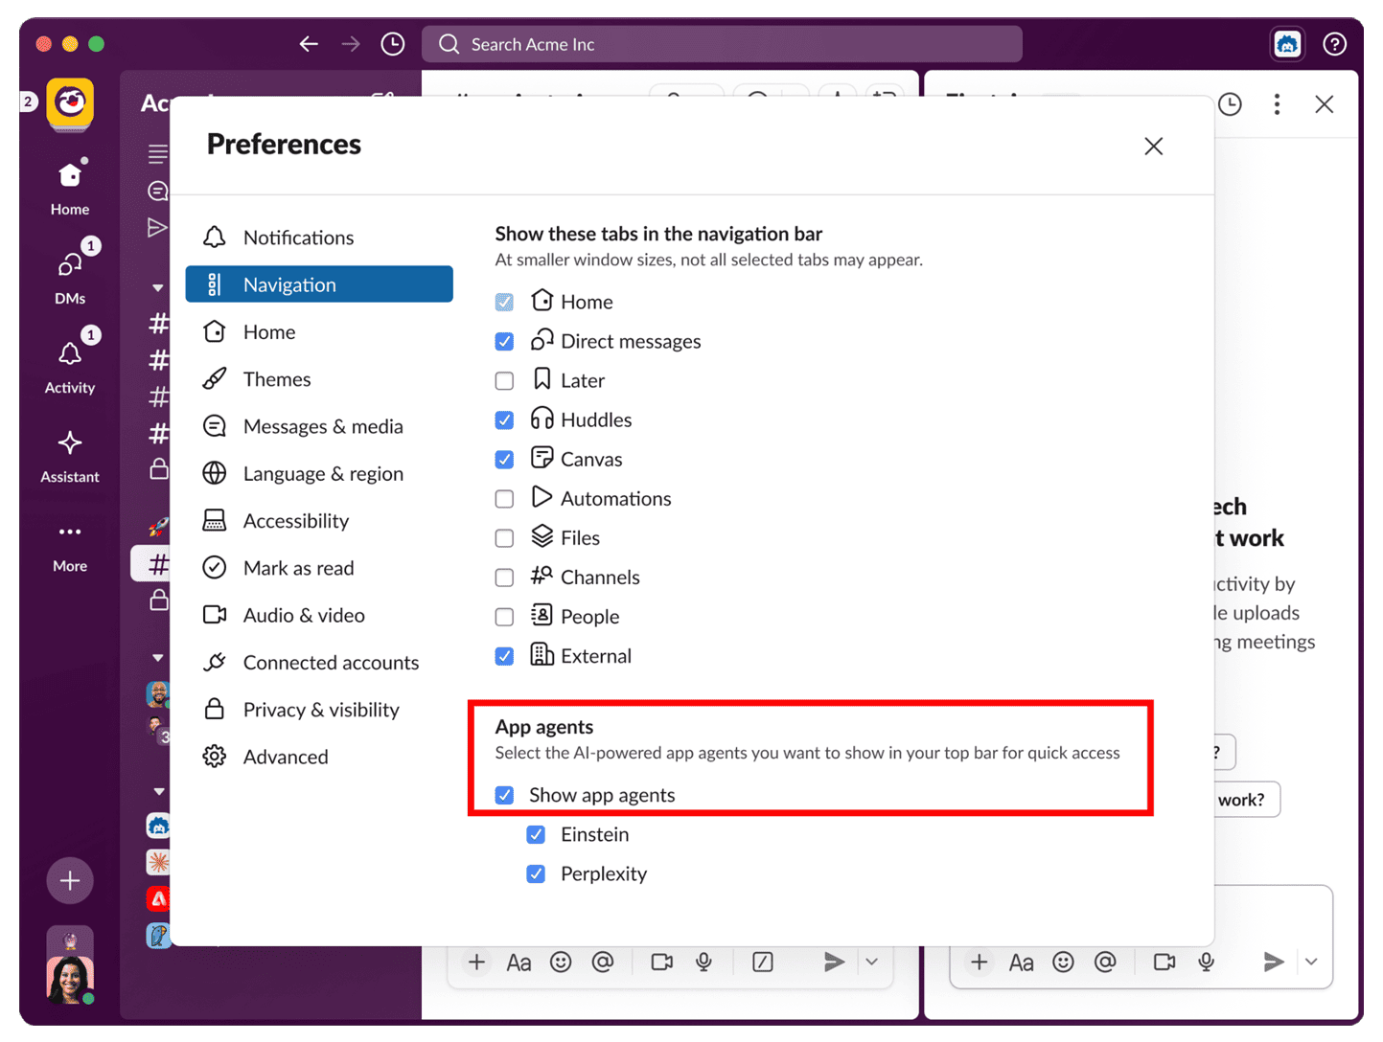Uncheck the Canvas tab checkbox
This screenshot has width=1383, height=1042.
click(504, 459)
